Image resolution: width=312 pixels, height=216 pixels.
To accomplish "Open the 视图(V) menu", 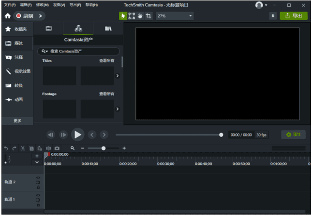I will point(59,5).
